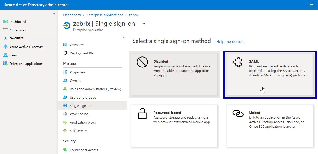The image size is (318, 154).
Task: Go to Enterprise applications breadcrumb link
Action: (x=105, y=15)
